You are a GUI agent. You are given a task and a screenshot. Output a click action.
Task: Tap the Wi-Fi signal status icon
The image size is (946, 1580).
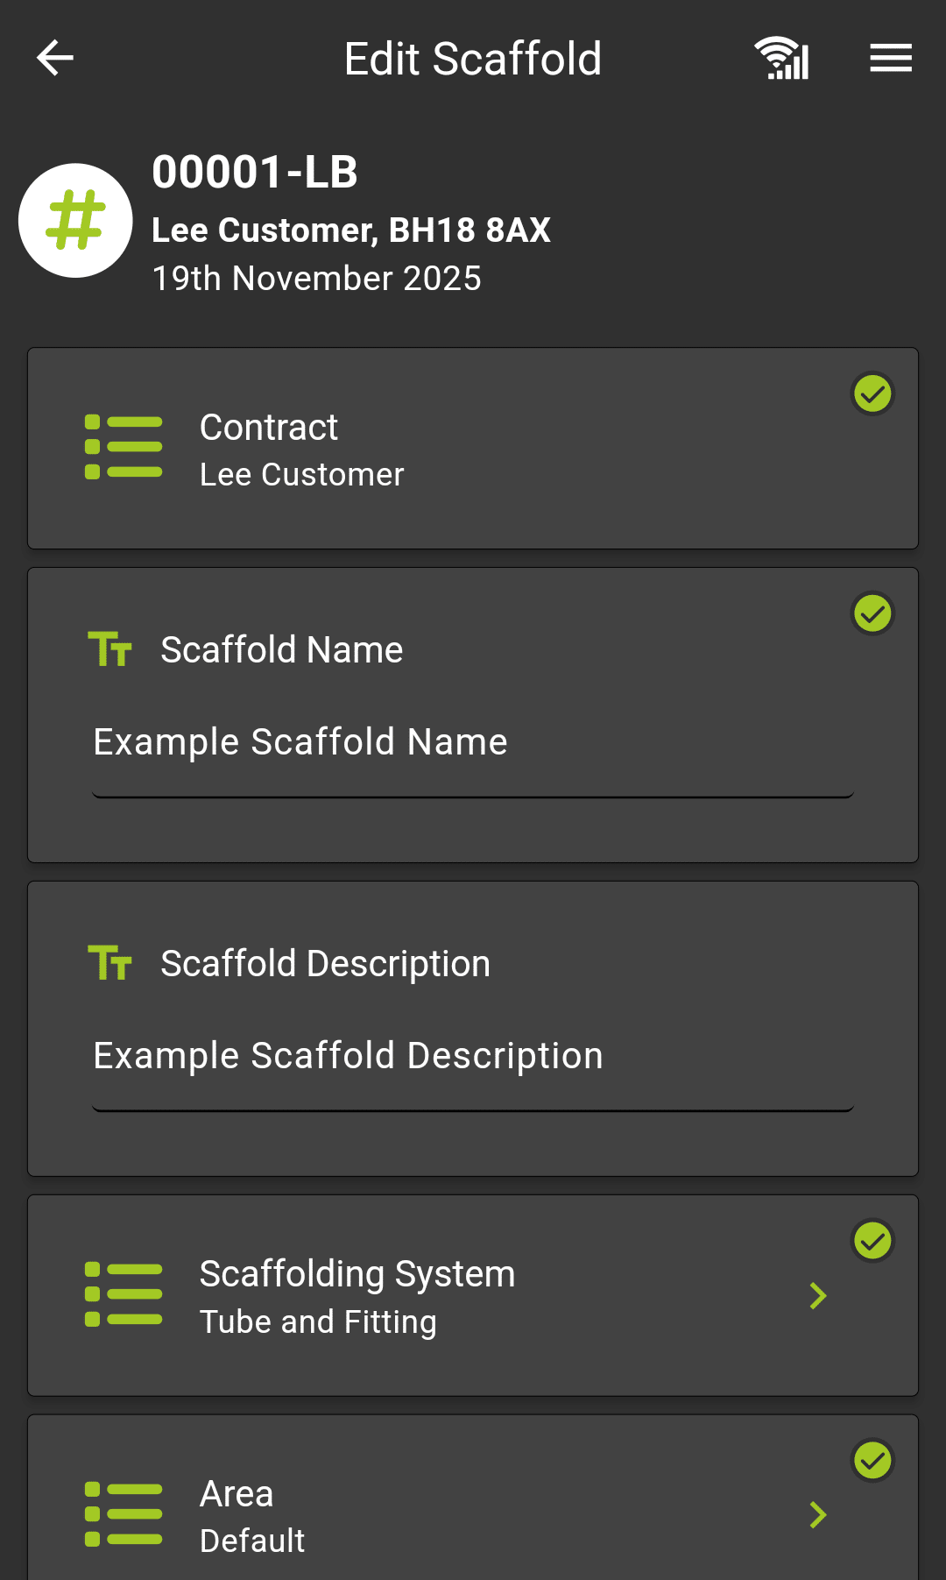pyautogui.click(x=782, y=59)
